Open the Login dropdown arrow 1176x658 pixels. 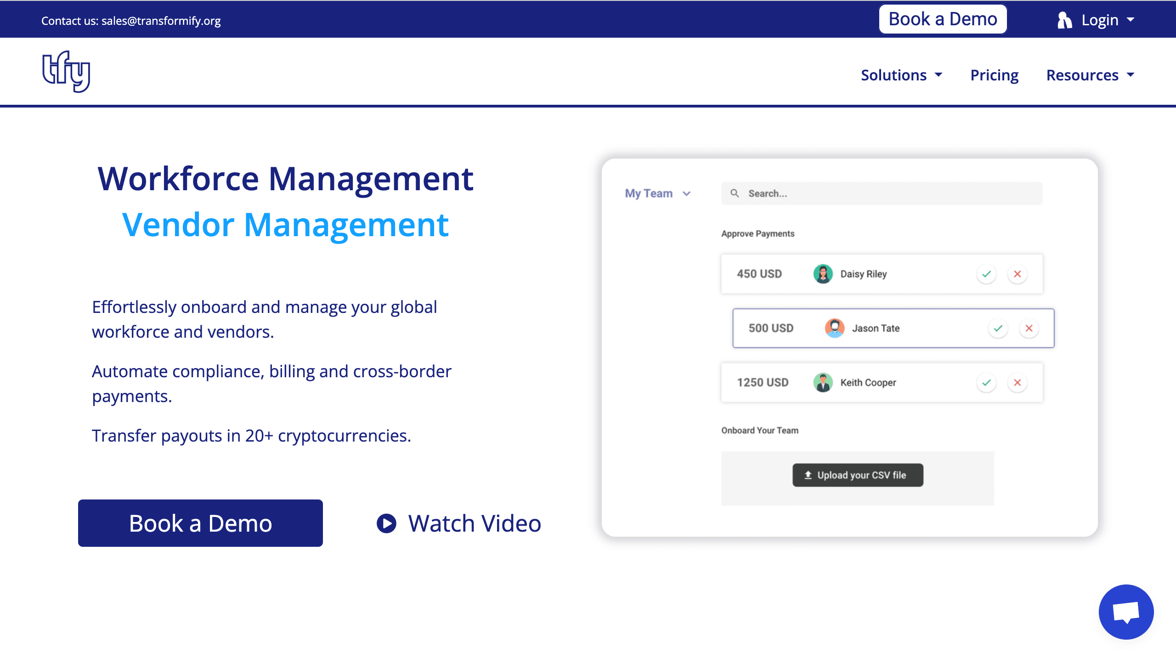1131,20
